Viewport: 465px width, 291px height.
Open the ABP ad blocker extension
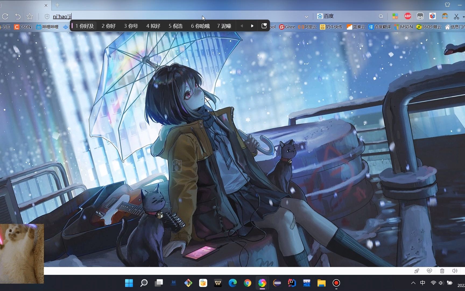tap(408, 16)
